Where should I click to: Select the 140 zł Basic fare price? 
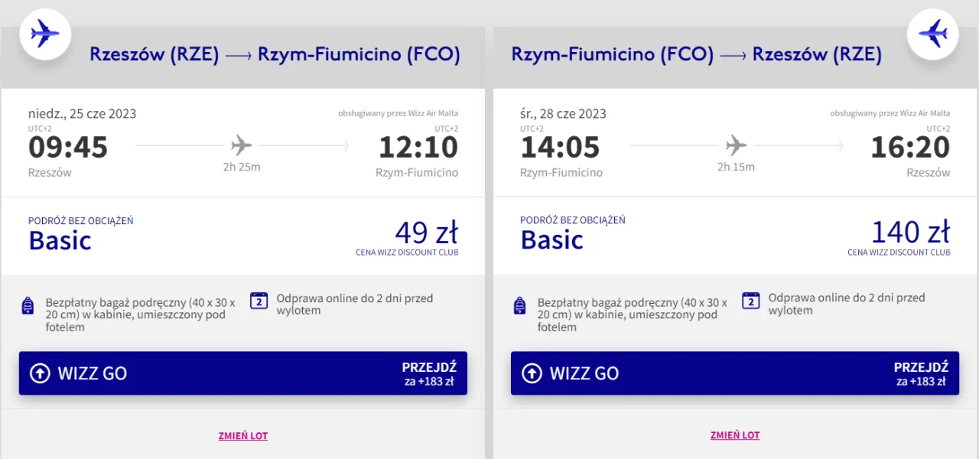[x=910, y=232]
